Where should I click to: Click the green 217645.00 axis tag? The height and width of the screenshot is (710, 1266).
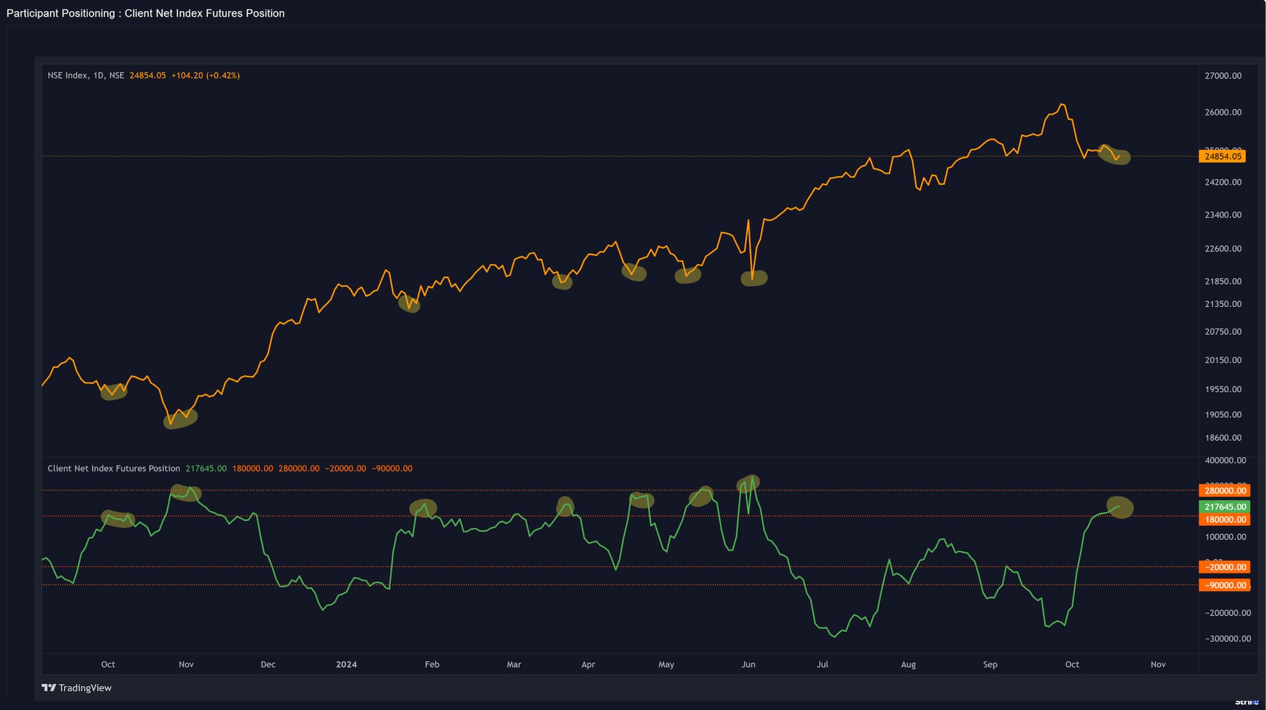coord(1225,507)
